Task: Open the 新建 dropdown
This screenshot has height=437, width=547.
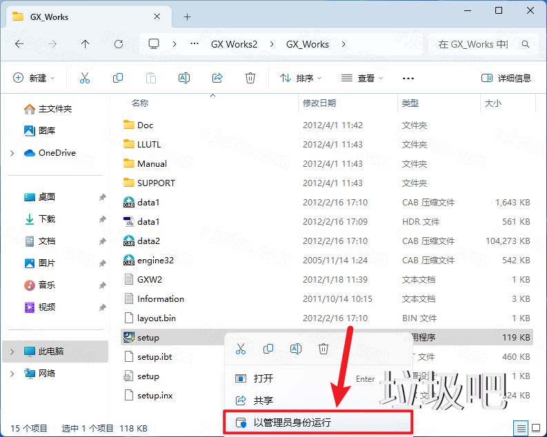Action: tap(34, 78)
